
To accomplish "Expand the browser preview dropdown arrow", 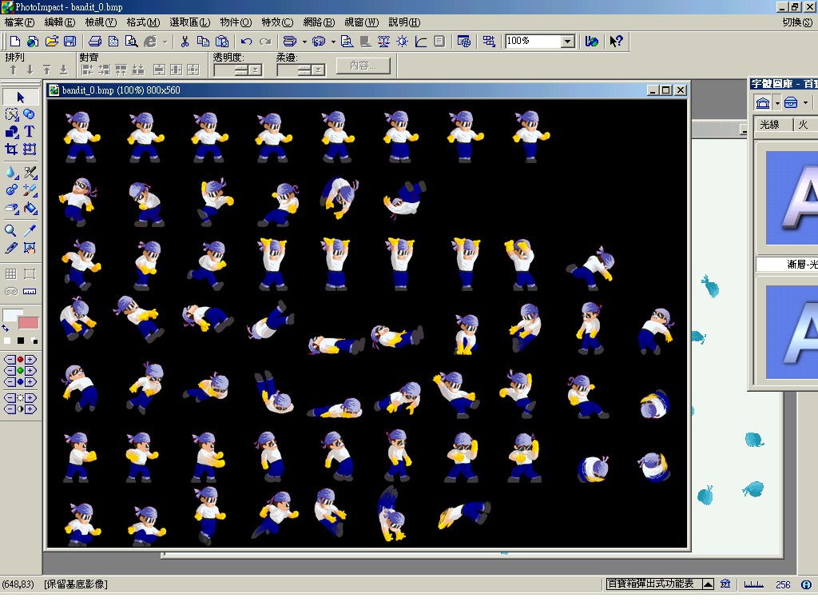I will (x=165, y=42).
